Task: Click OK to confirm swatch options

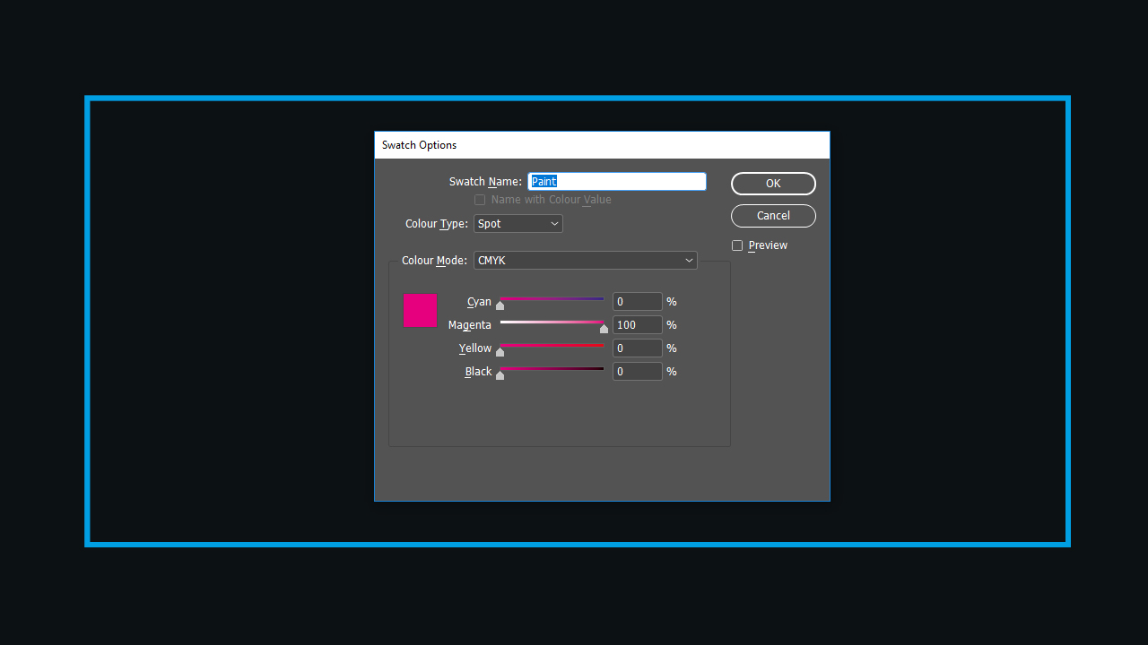Action: pyautogui.click(x=773, y=184)
